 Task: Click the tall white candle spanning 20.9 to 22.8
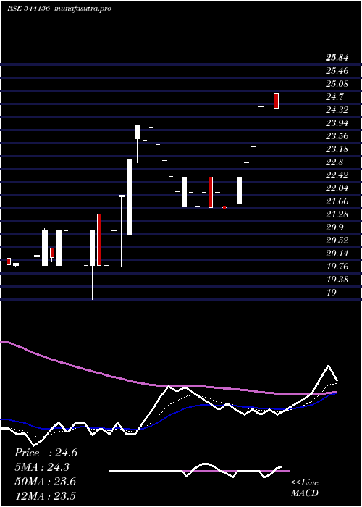(x=130, y=196)
